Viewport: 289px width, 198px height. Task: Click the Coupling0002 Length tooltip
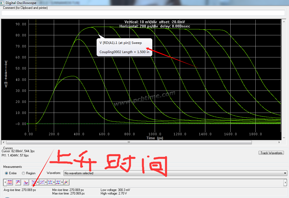(x=124, y=47)
